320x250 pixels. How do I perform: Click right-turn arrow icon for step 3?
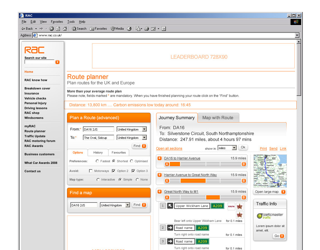click(170, 241)
